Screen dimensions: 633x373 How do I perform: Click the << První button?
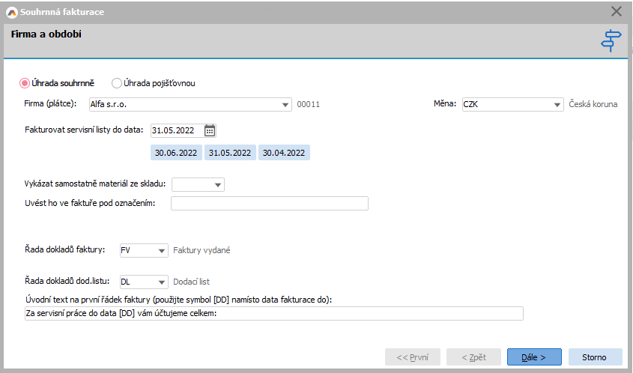click(x=412, y=357)
